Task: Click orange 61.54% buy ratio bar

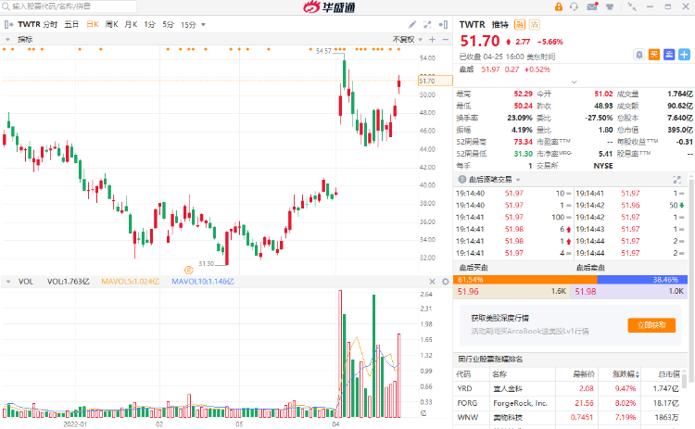Action: [x=525, y=280]
